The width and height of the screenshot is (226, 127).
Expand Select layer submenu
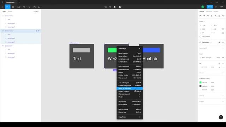tap(130, 49)
